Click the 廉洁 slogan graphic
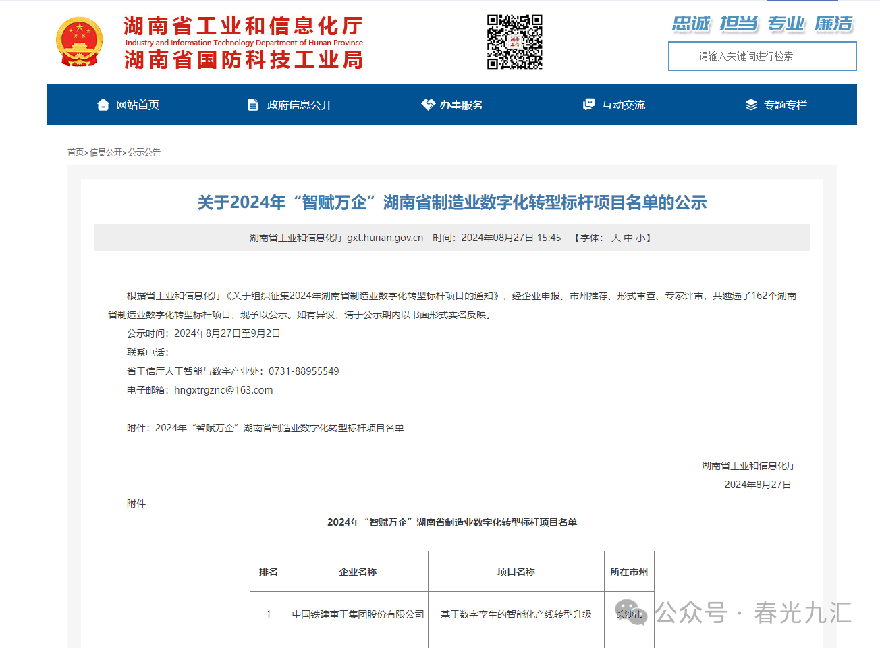Screen dimensions: 880x648 833,24
